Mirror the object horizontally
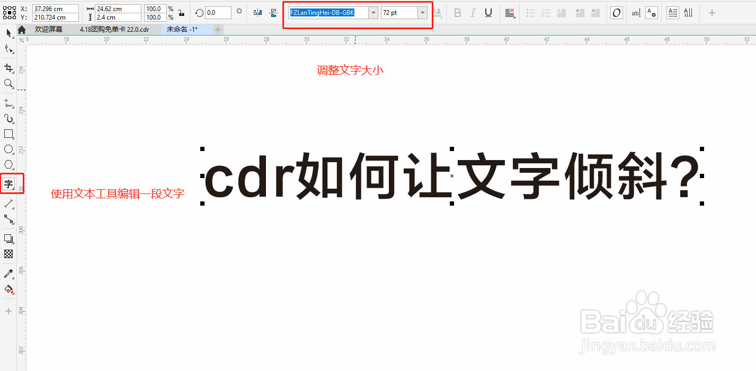Screen dimensions: 756x371 (257, 13)
